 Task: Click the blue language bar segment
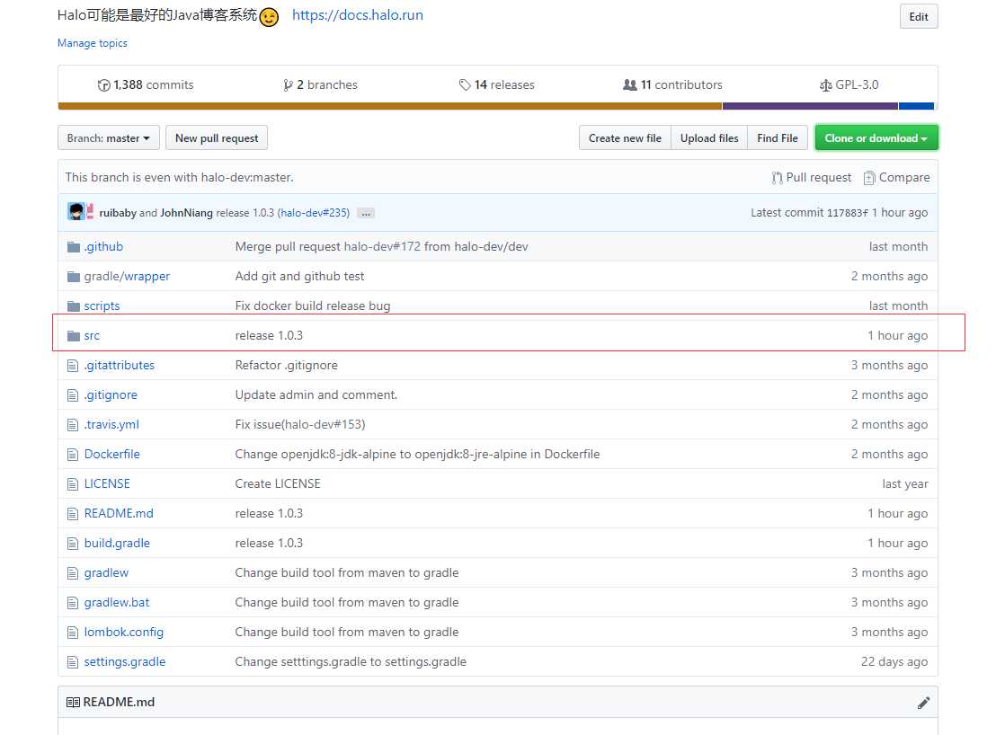pos(917,106)
